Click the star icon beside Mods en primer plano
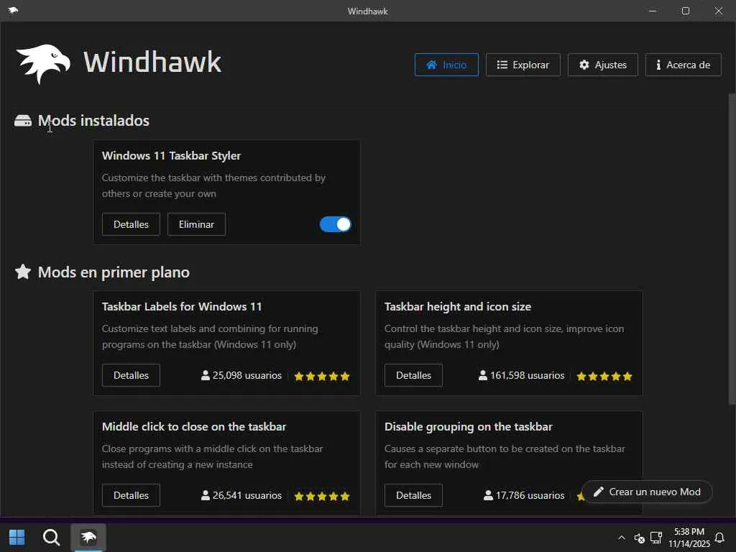 point(23,272)
